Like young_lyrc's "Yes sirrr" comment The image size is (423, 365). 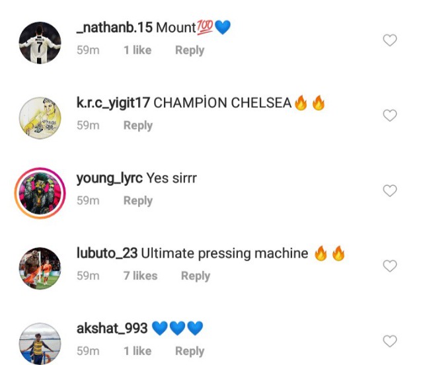390,191
